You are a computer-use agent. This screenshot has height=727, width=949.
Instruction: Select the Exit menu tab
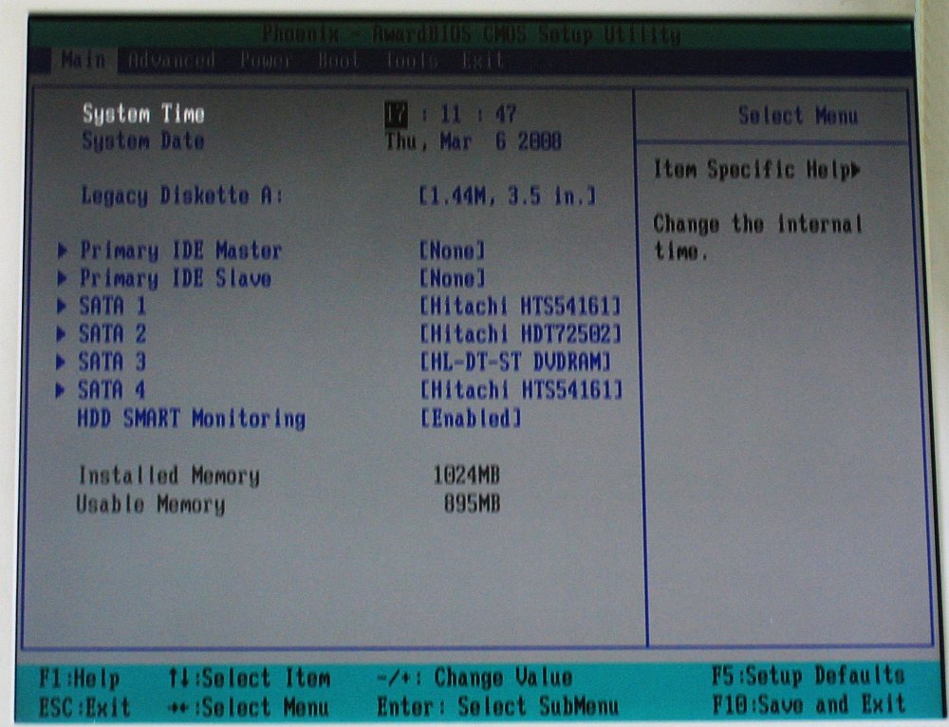[482, 61]
